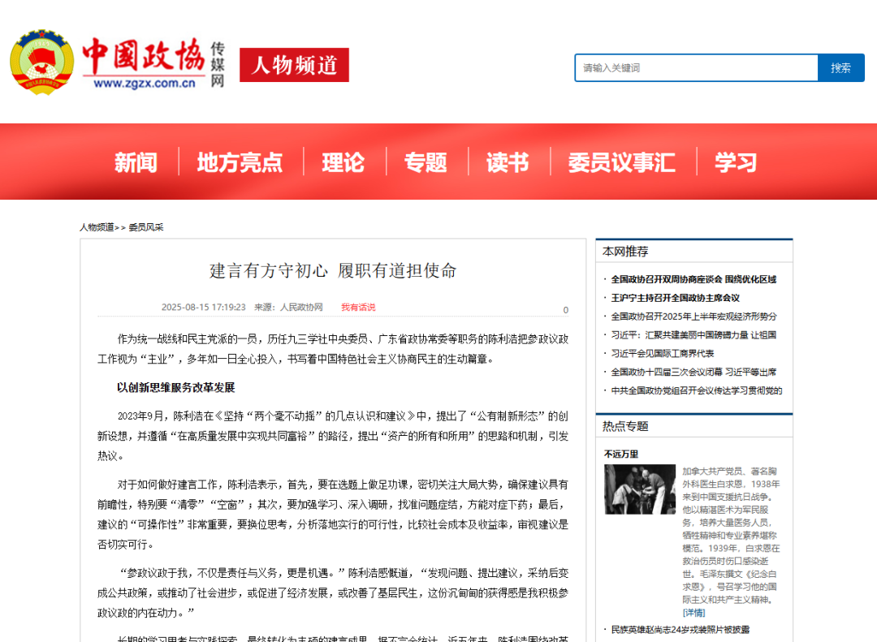This screenshot has height=642, width=877.
Task: Click the 委员风采 breadcrumb link
Action: pyautogui.click(x=145, y=227)
